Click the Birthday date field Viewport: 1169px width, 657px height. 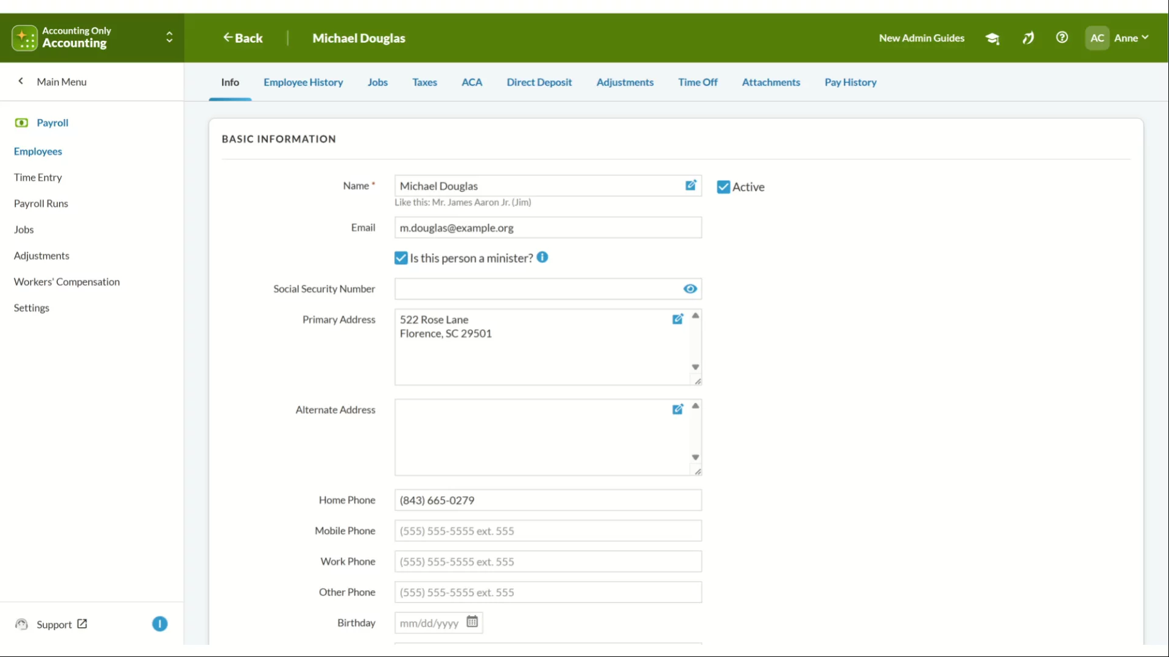point(438,623)
